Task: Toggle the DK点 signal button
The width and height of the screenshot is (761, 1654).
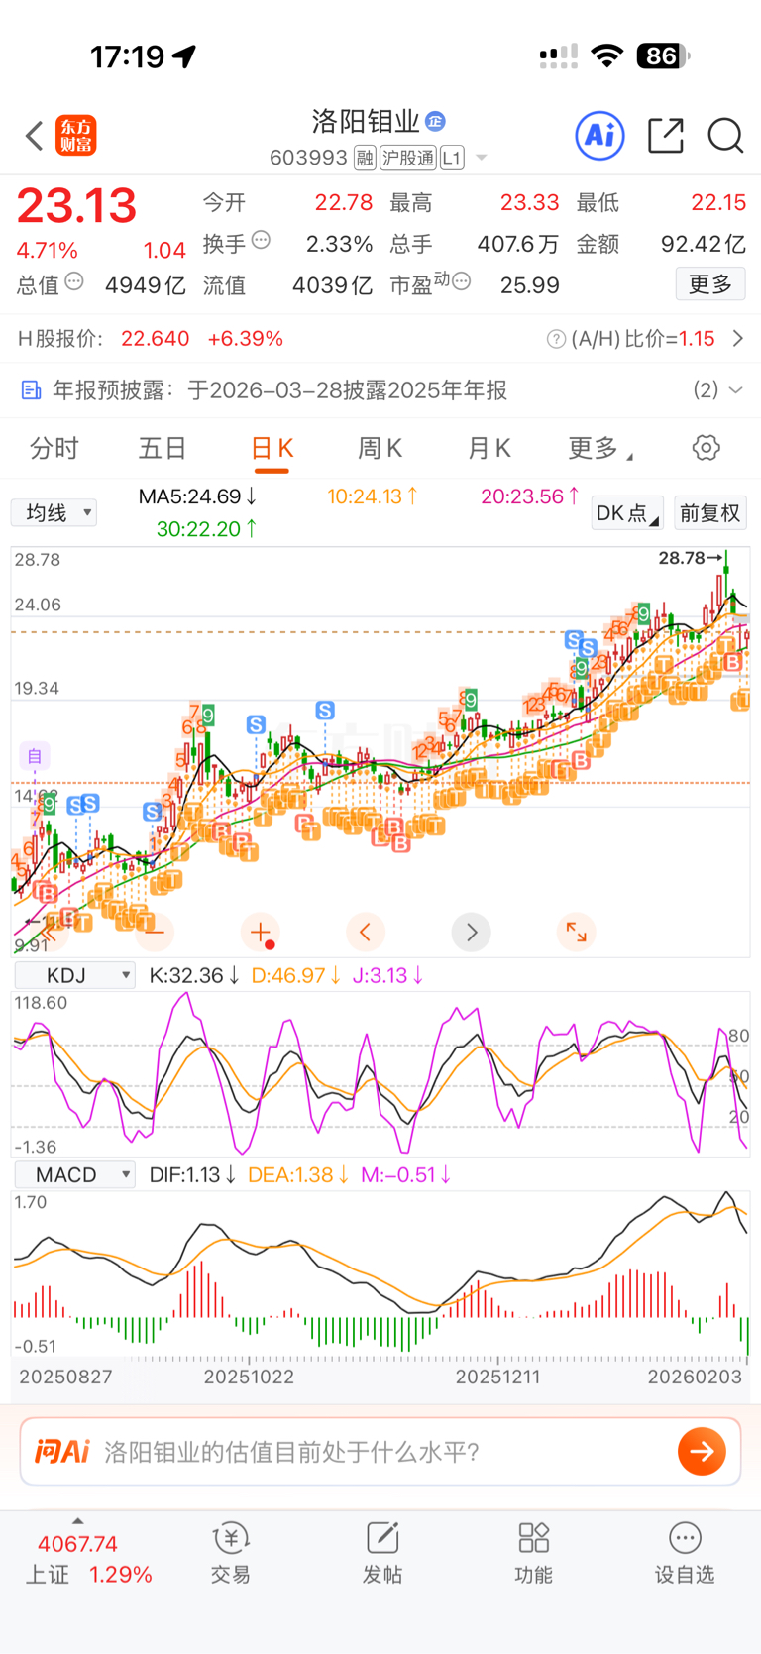Action: [x=627, y=512]
